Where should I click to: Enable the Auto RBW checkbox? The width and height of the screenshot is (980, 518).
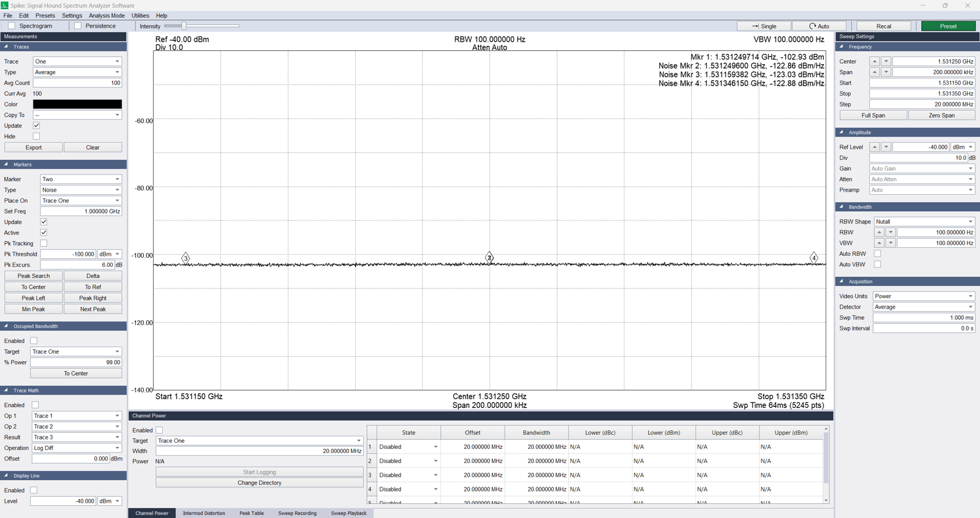[877, 253]
